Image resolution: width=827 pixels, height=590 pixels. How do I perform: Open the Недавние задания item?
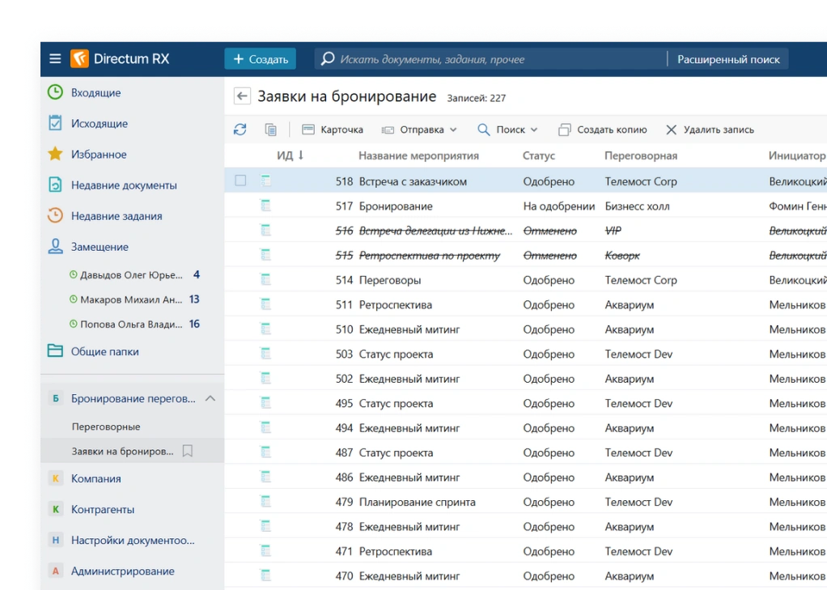[x=116, y=216]
